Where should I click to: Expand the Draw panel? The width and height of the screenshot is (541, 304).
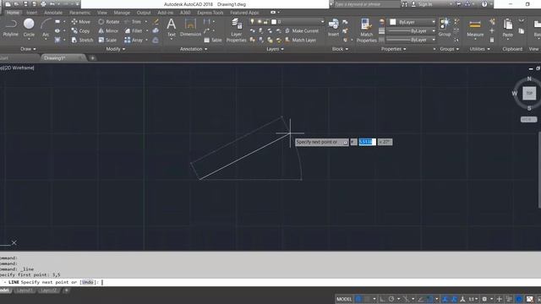(x=28, y=49)
